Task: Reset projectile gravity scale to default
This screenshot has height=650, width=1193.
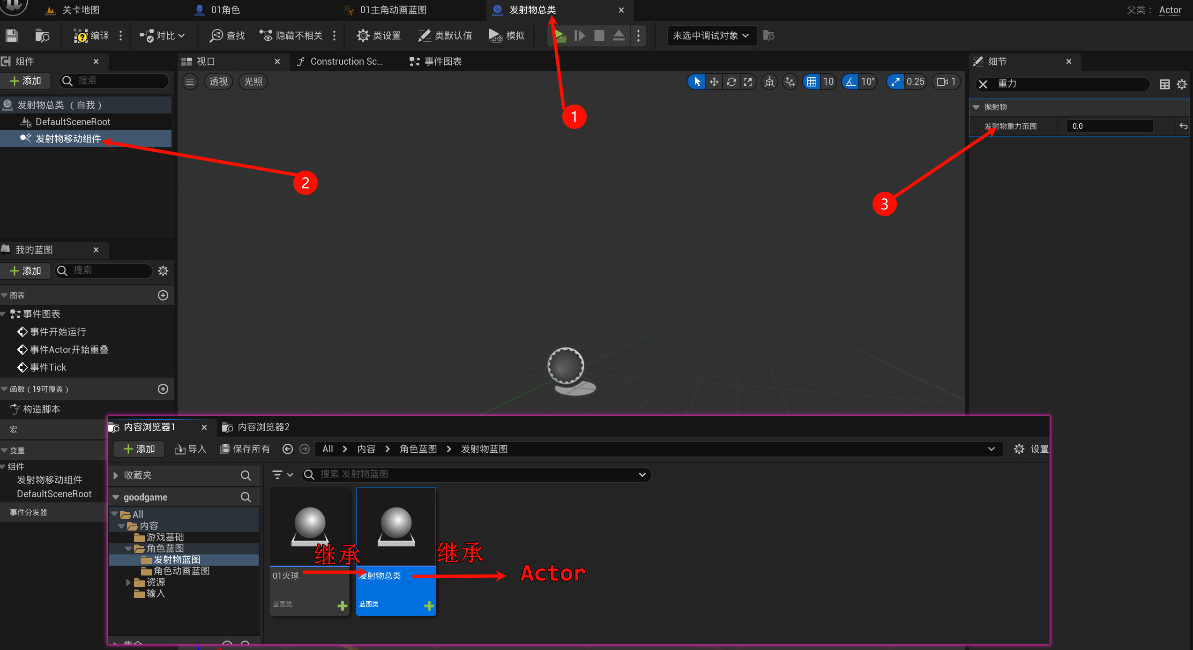Action: 1183,126
